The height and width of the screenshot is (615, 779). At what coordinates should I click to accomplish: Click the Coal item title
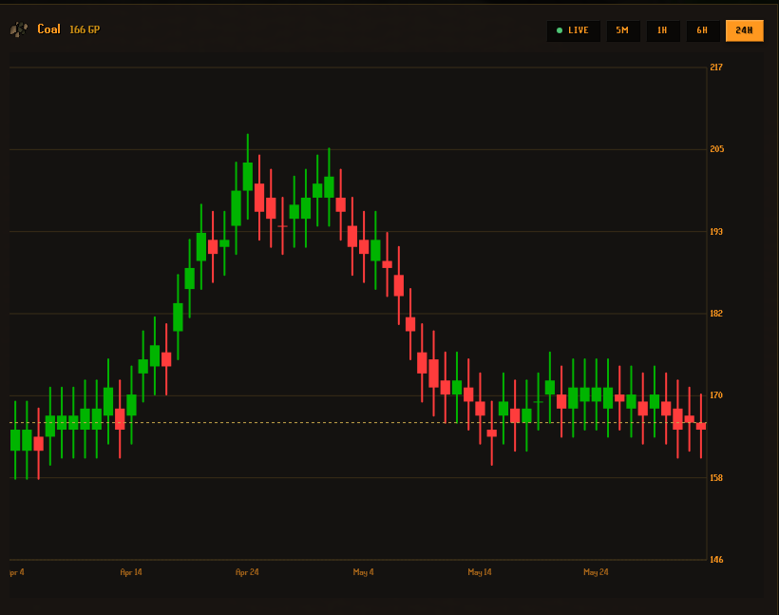point(48,29)
